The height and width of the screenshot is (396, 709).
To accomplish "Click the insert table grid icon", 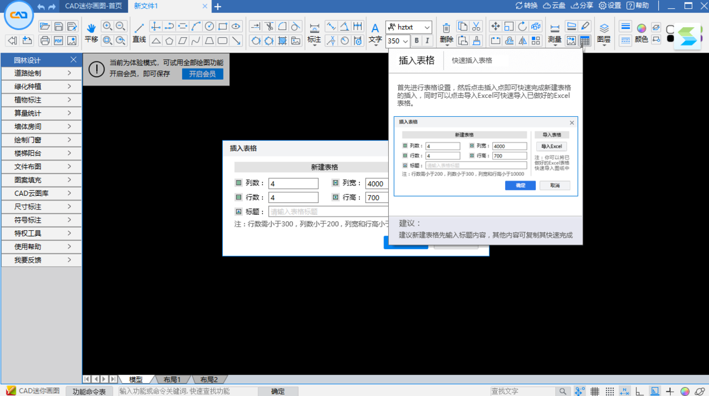I will 585,41.
